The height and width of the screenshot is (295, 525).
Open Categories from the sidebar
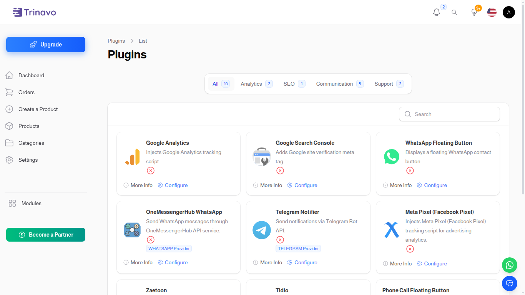point(46,143)
